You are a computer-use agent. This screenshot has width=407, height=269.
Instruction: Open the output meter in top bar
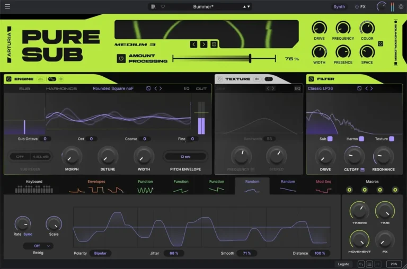[392, 7]
